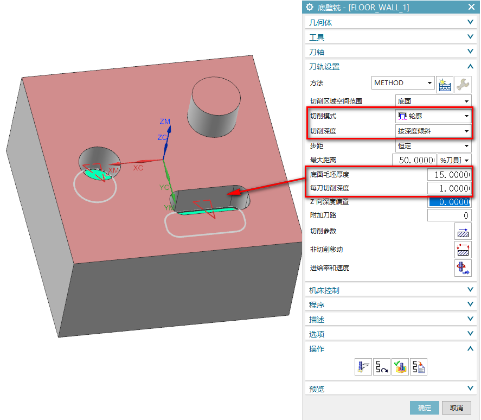Click the Cutting Parameters (切削参数) icon
This screenshot has height=420, width=481.
tap(463, 232)
